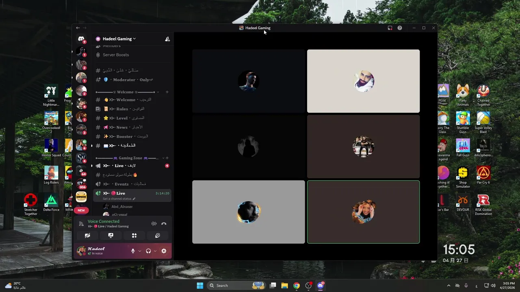Click Voice Connected status text
The height and width of the screenshot is (292, 520).
(104, 221)
